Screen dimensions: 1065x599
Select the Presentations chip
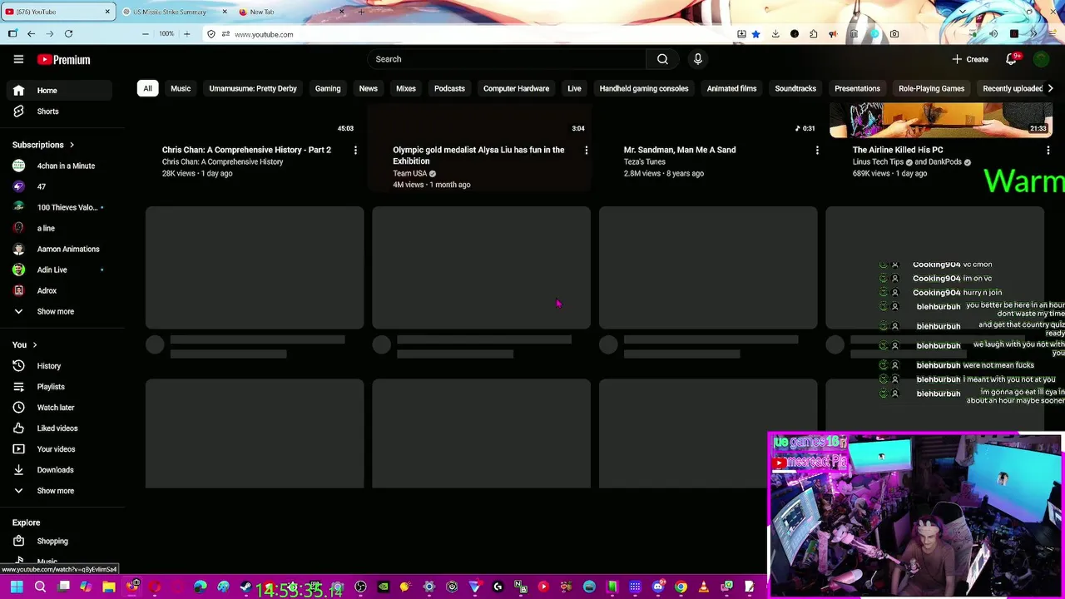click(857, 88)
